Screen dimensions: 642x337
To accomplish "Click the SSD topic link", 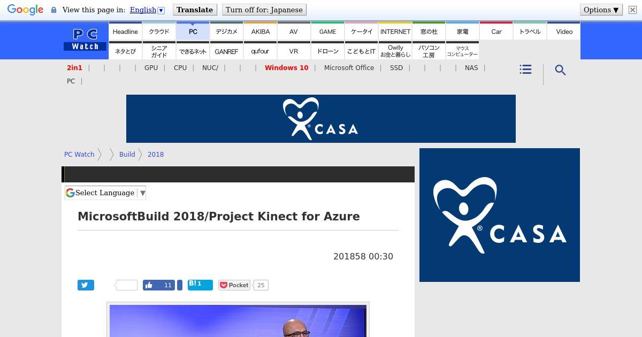I will tap(396, 68).
